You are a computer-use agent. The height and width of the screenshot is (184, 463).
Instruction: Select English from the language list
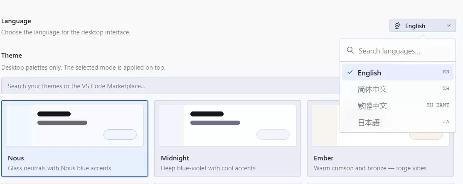[397, 73]
